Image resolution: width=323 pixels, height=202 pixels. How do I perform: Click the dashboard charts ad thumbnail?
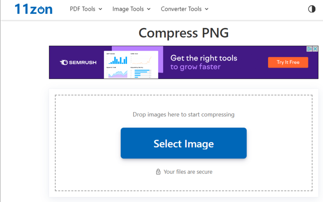131,65
